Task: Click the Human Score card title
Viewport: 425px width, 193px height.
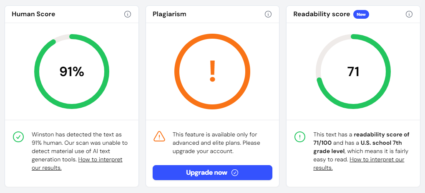Action: pos(33,14)
